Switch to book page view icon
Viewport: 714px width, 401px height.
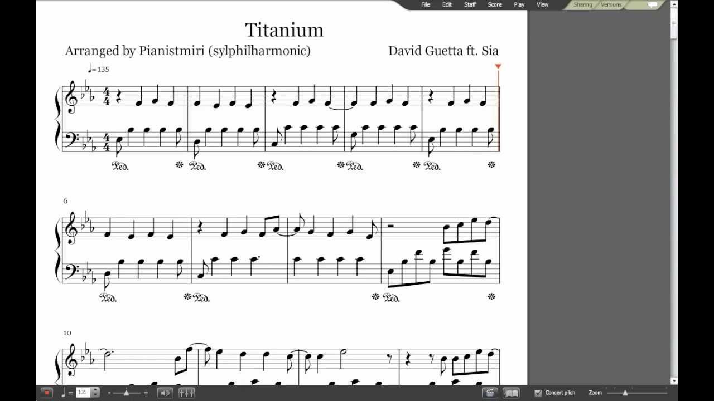click(511, 393)
